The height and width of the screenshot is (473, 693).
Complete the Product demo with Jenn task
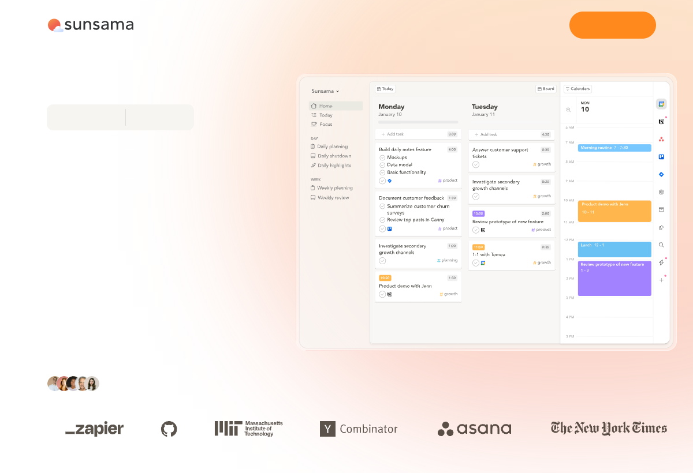pos(382,294)
